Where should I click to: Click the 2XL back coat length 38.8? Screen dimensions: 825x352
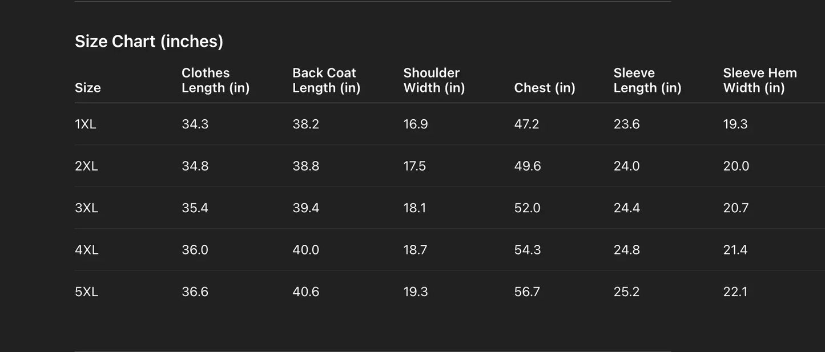(305, 166)
